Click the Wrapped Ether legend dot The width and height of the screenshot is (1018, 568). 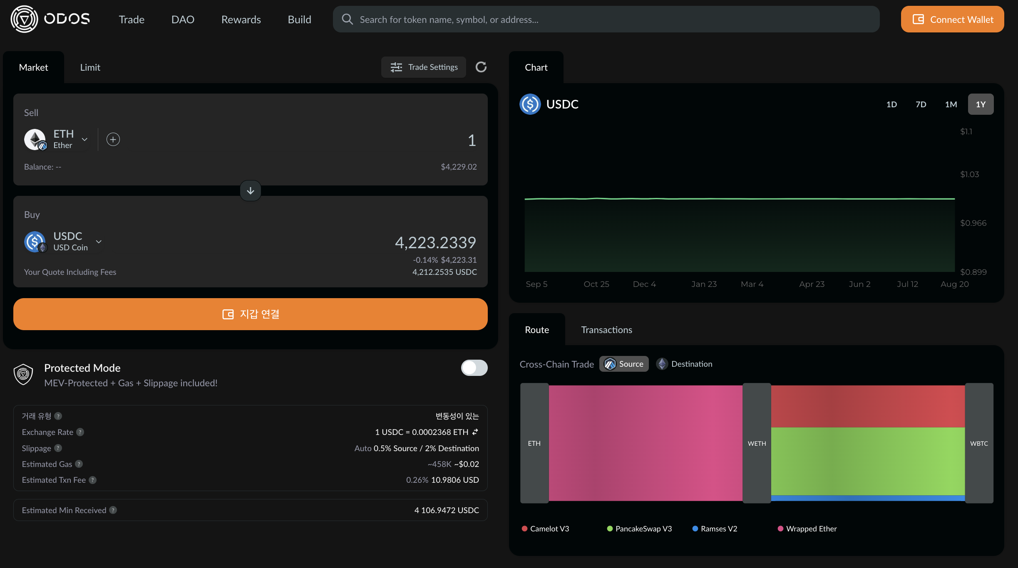pos(780,528)
